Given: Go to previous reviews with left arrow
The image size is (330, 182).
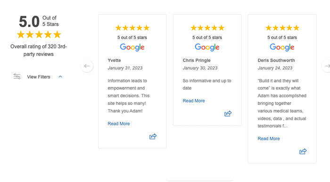Looking at the screenshot, I should [87, 66].
